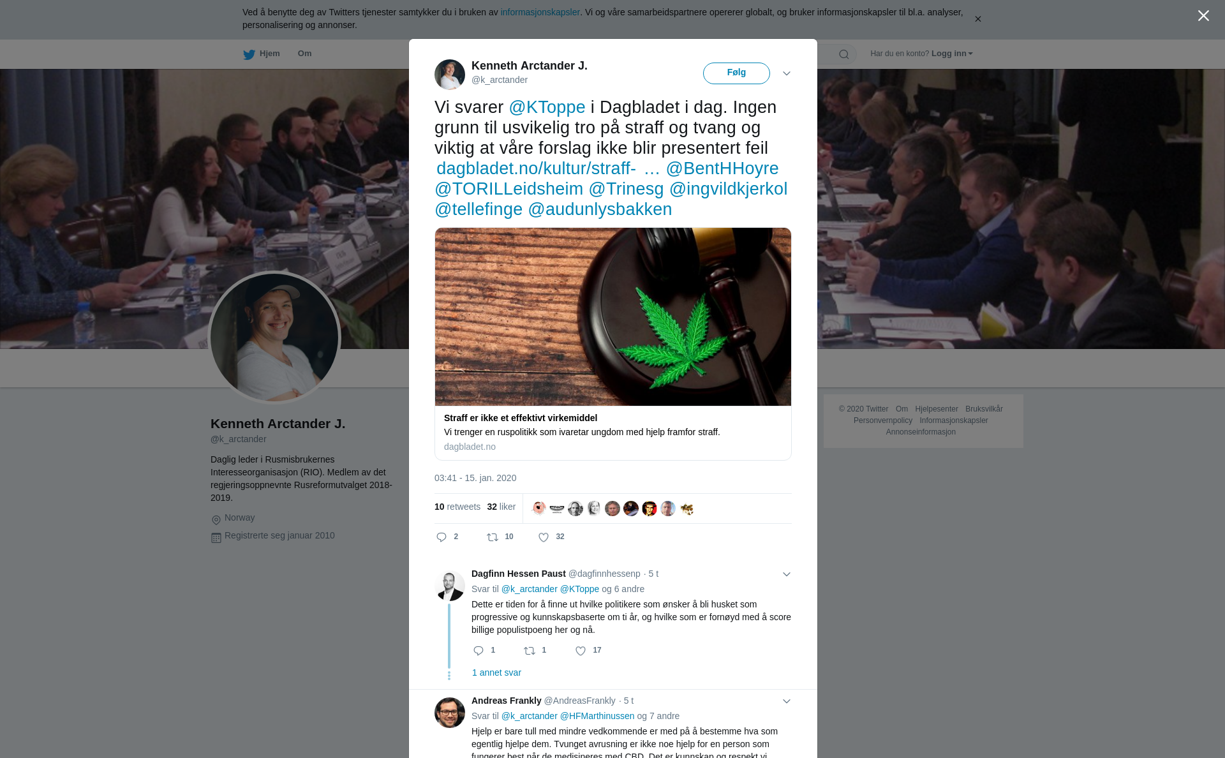Close the tweet overlay dialog
This screenshot has width=1225, height=758.
[1203, 15]
